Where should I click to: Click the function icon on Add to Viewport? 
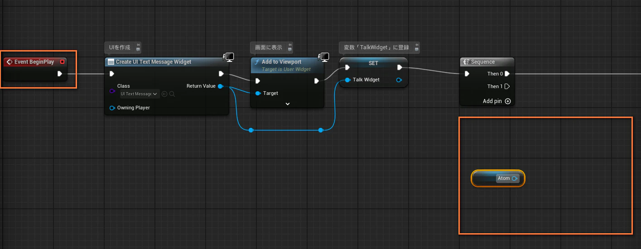[257, 62]
